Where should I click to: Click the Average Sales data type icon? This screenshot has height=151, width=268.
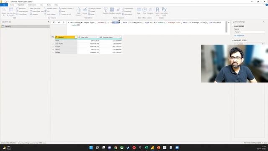coord(101,37)
